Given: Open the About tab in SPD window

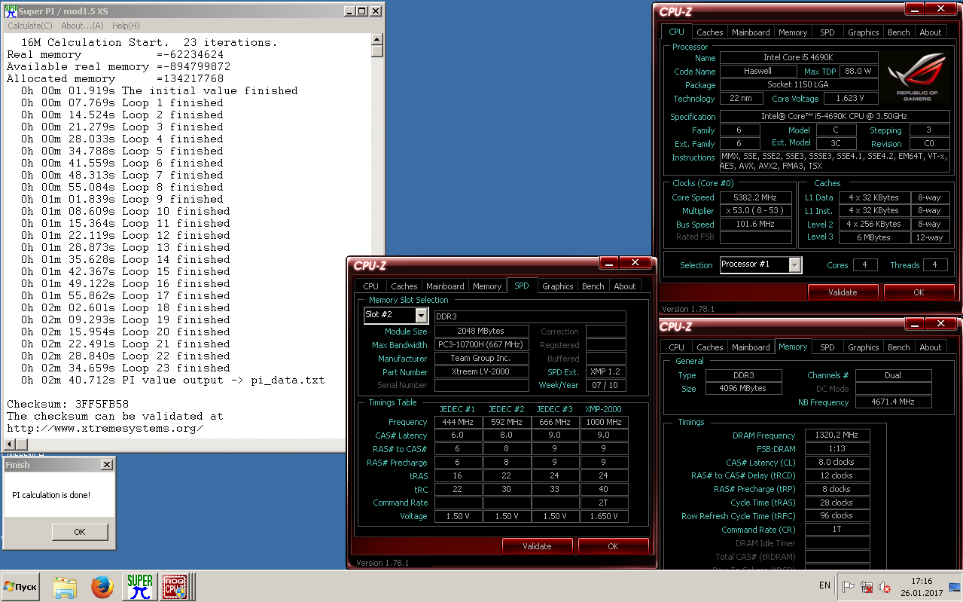Looking at the screenshot, I should [x=625, y=286].
